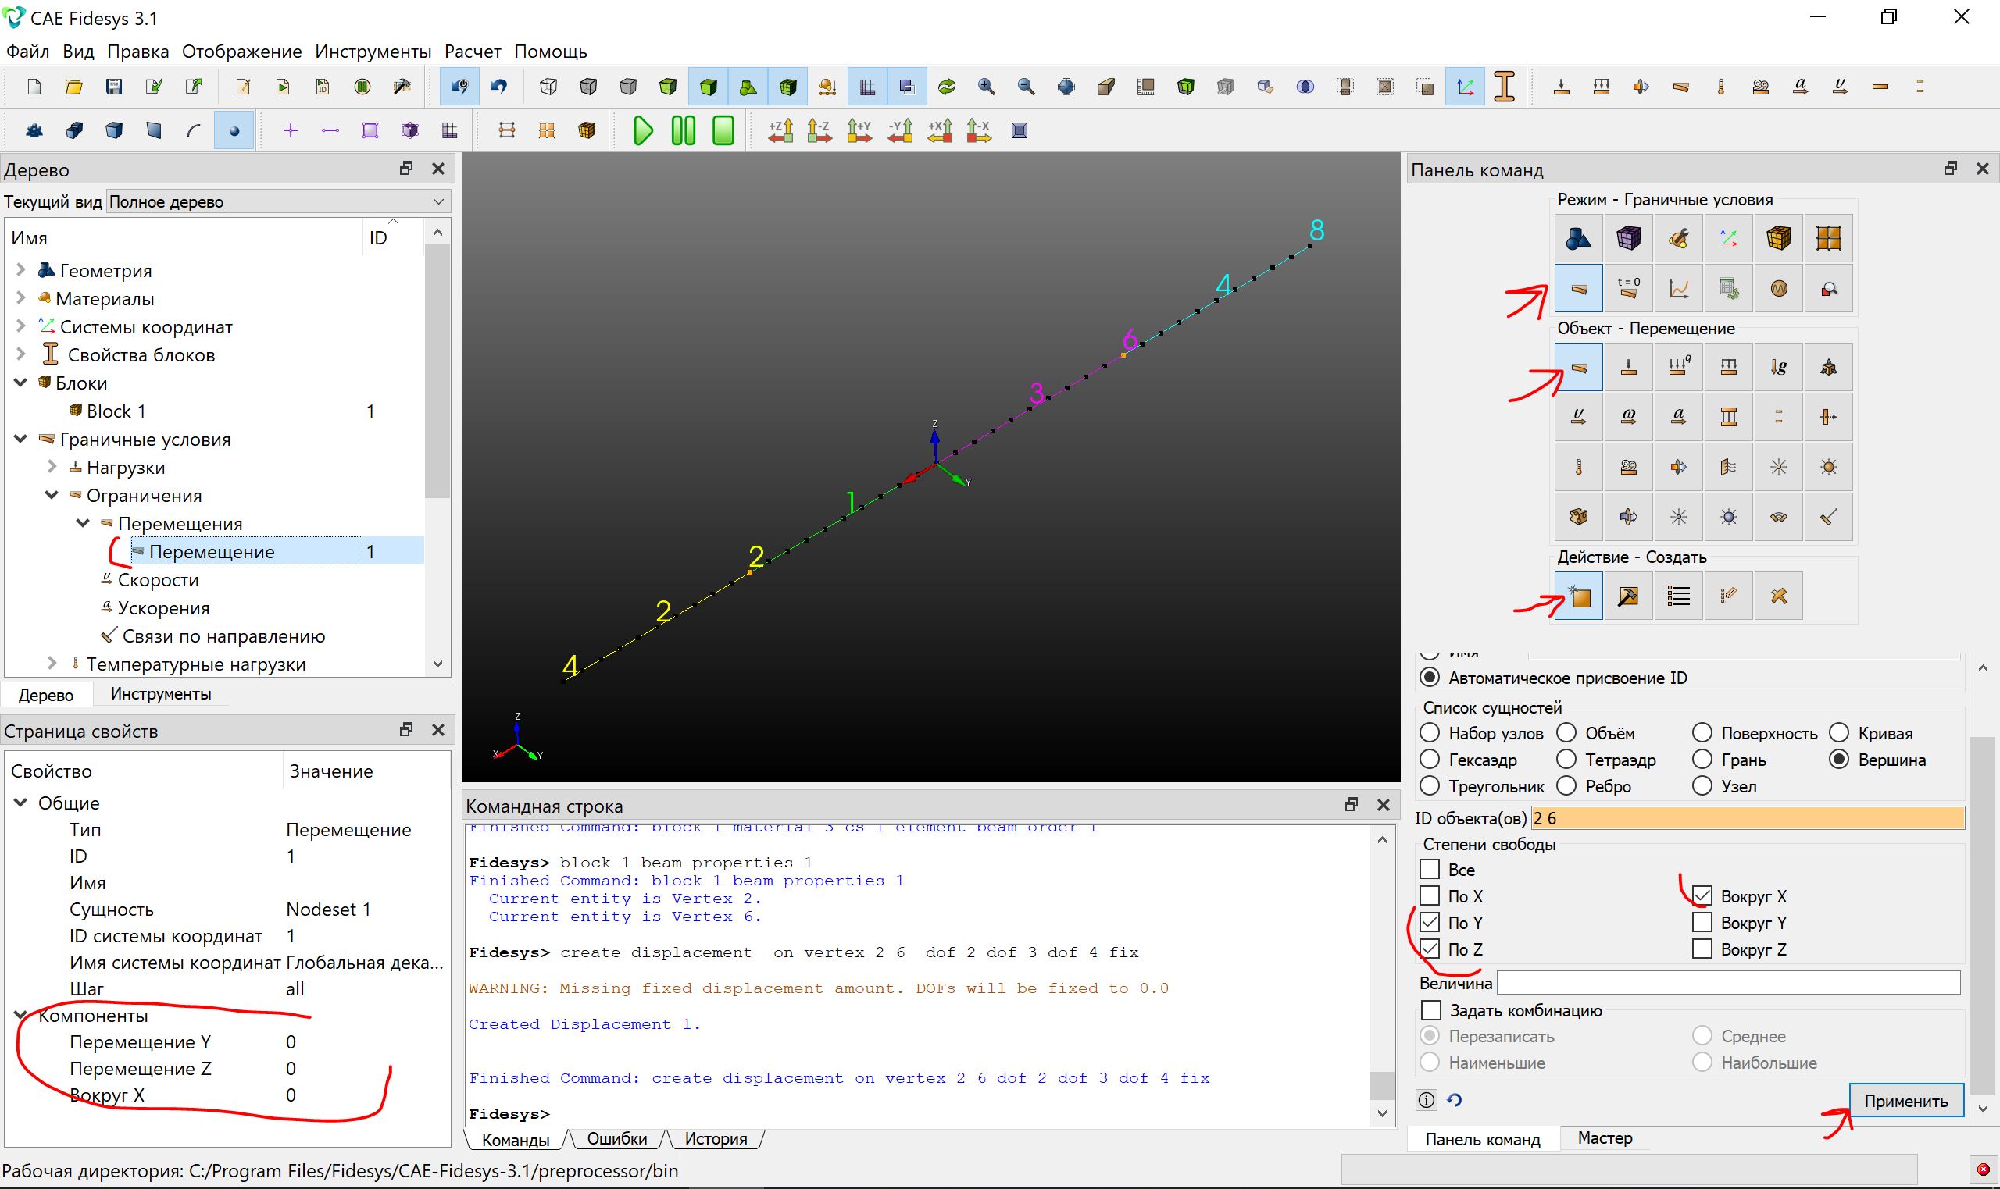2000x1189 pixels.
Task: Click the Zoom out magnifier
Action: click(1026, 87)
